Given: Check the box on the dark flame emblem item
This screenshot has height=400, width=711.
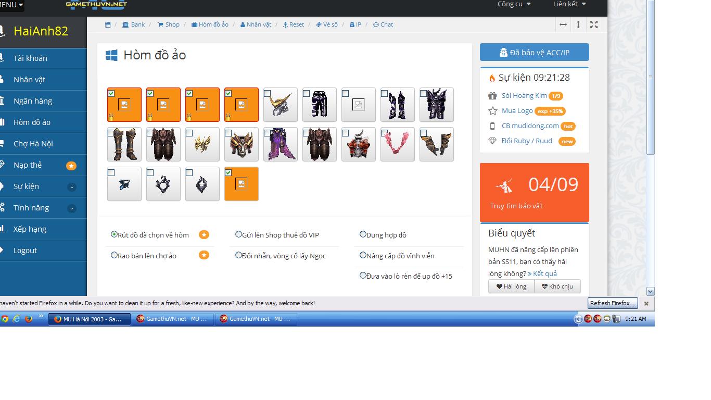Looking at the screenshot, I should click(x=189, y=172).
